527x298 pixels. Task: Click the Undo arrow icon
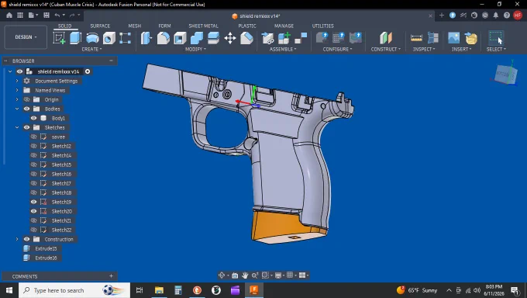(57, 16)
